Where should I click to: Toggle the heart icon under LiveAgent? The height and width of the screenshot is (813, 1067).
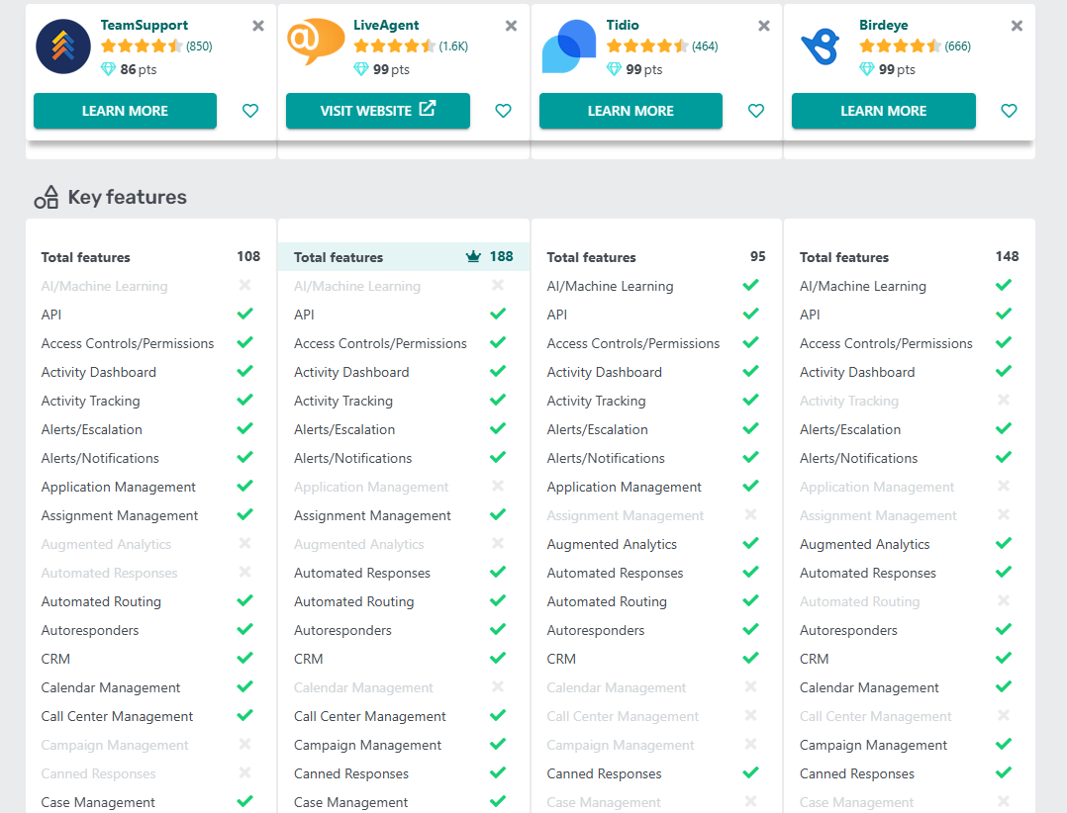coord(503,111)
